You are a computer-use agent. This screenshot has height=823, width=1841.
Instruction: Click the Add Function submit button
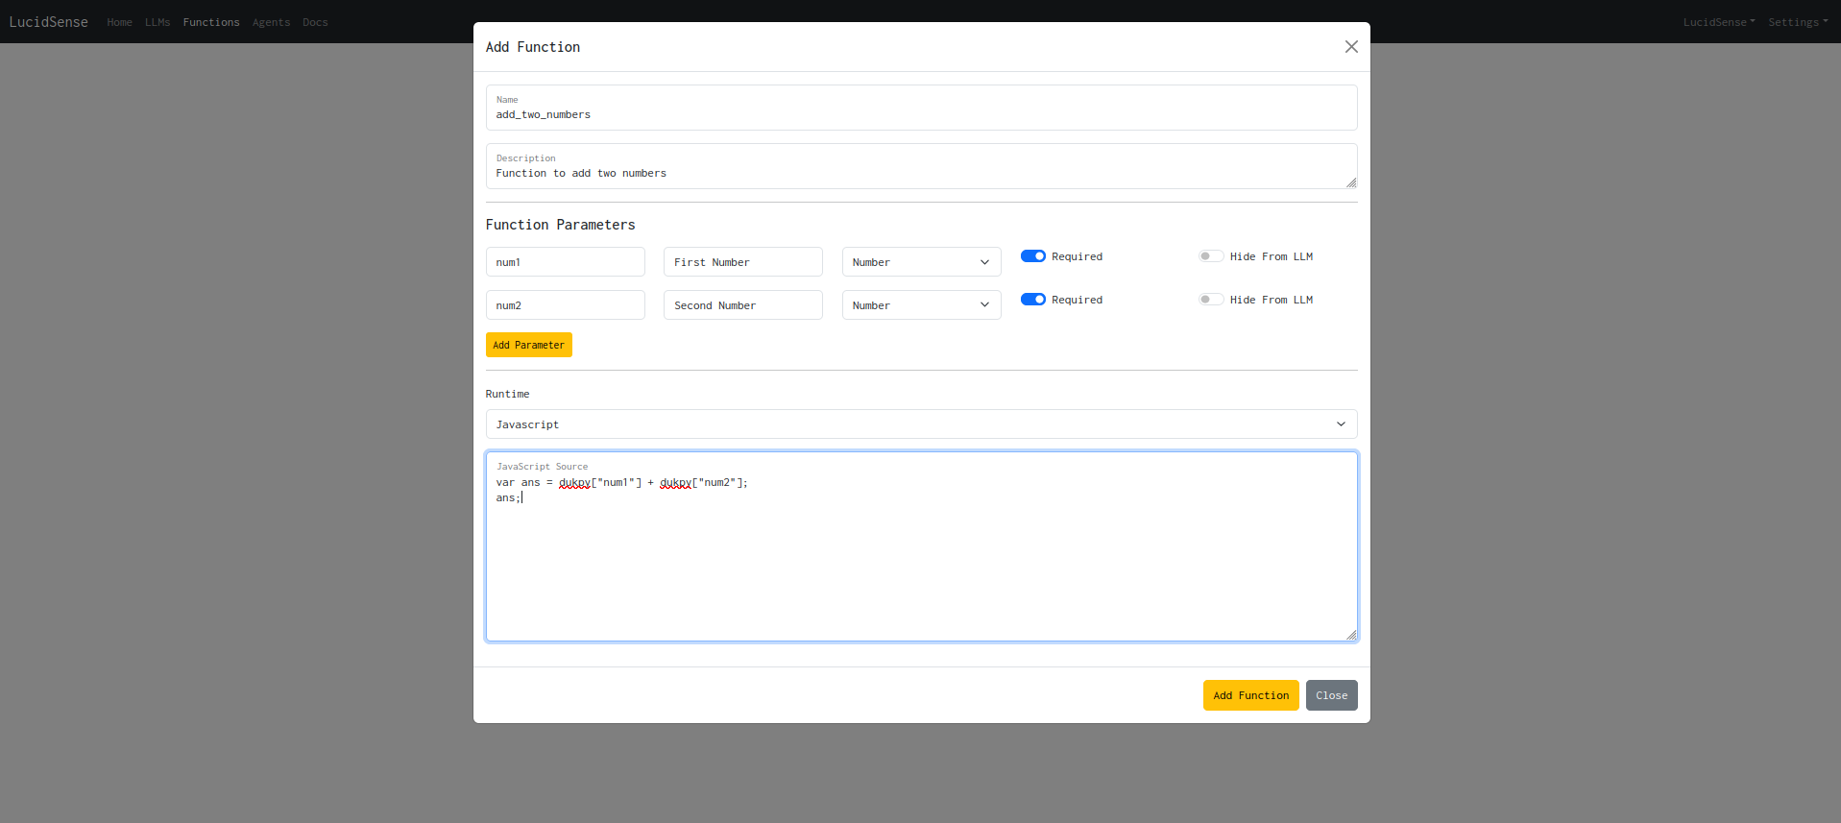point(1250,695)
